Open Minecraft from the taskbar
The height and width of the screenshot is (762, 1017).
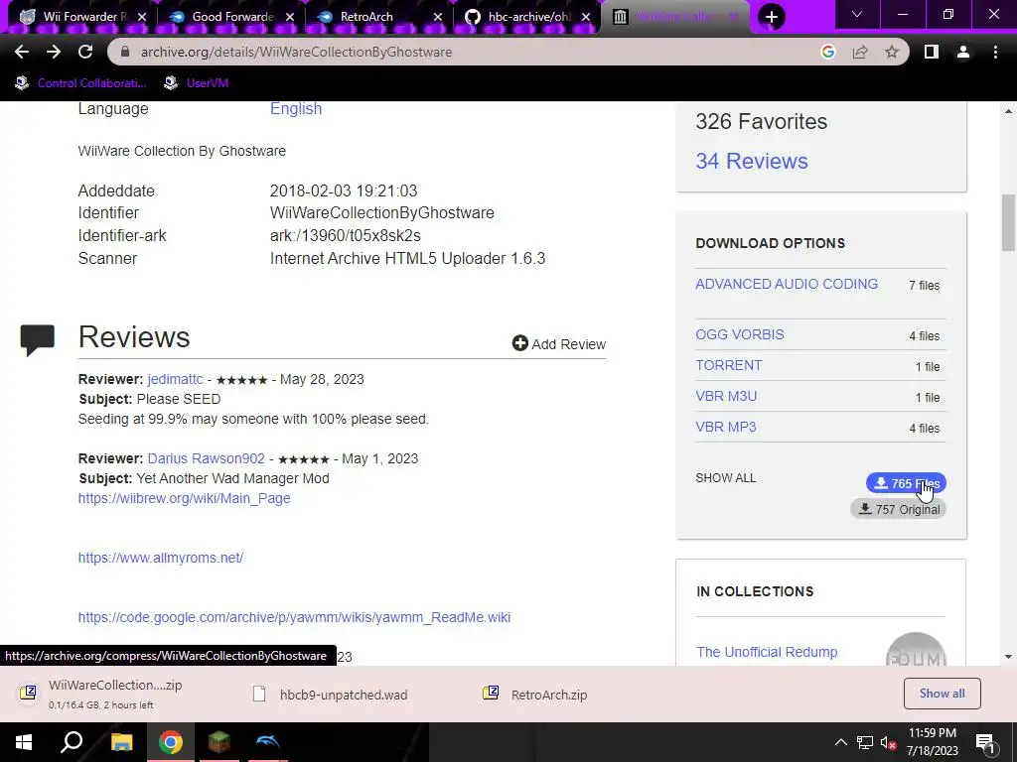pyautogui.click(x=219, y=742)
